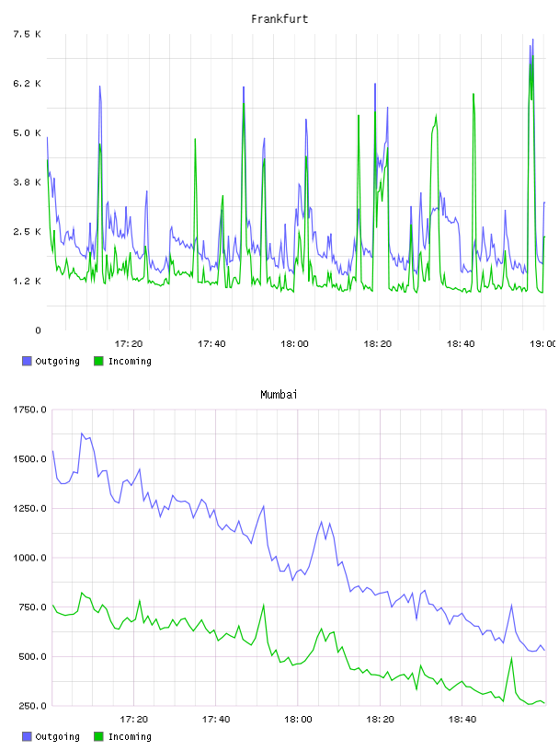Click the Frankfurt chart title
This screenshot has width=559, height=751.
pyautogui.click(x=279, y=19)
